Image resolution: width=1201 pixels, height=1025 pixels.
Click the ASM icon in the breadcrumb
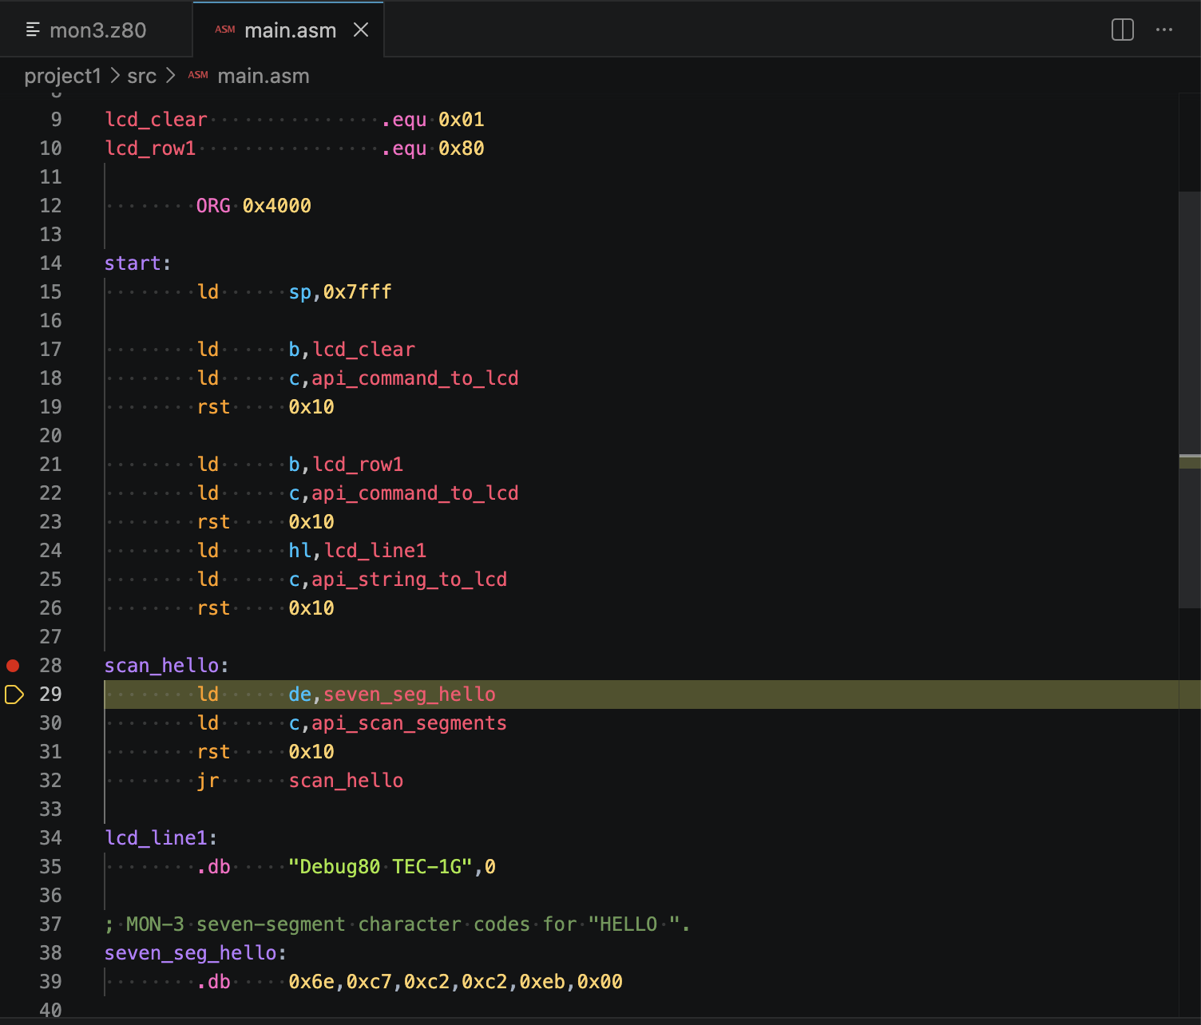pyautogui.click(x=198, y=75)
